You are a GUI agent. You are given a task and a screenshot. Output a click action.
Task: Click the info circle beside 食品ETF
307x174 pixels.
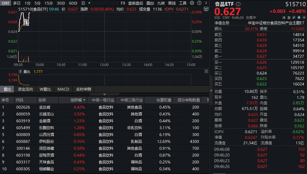[x=238, y=4]
